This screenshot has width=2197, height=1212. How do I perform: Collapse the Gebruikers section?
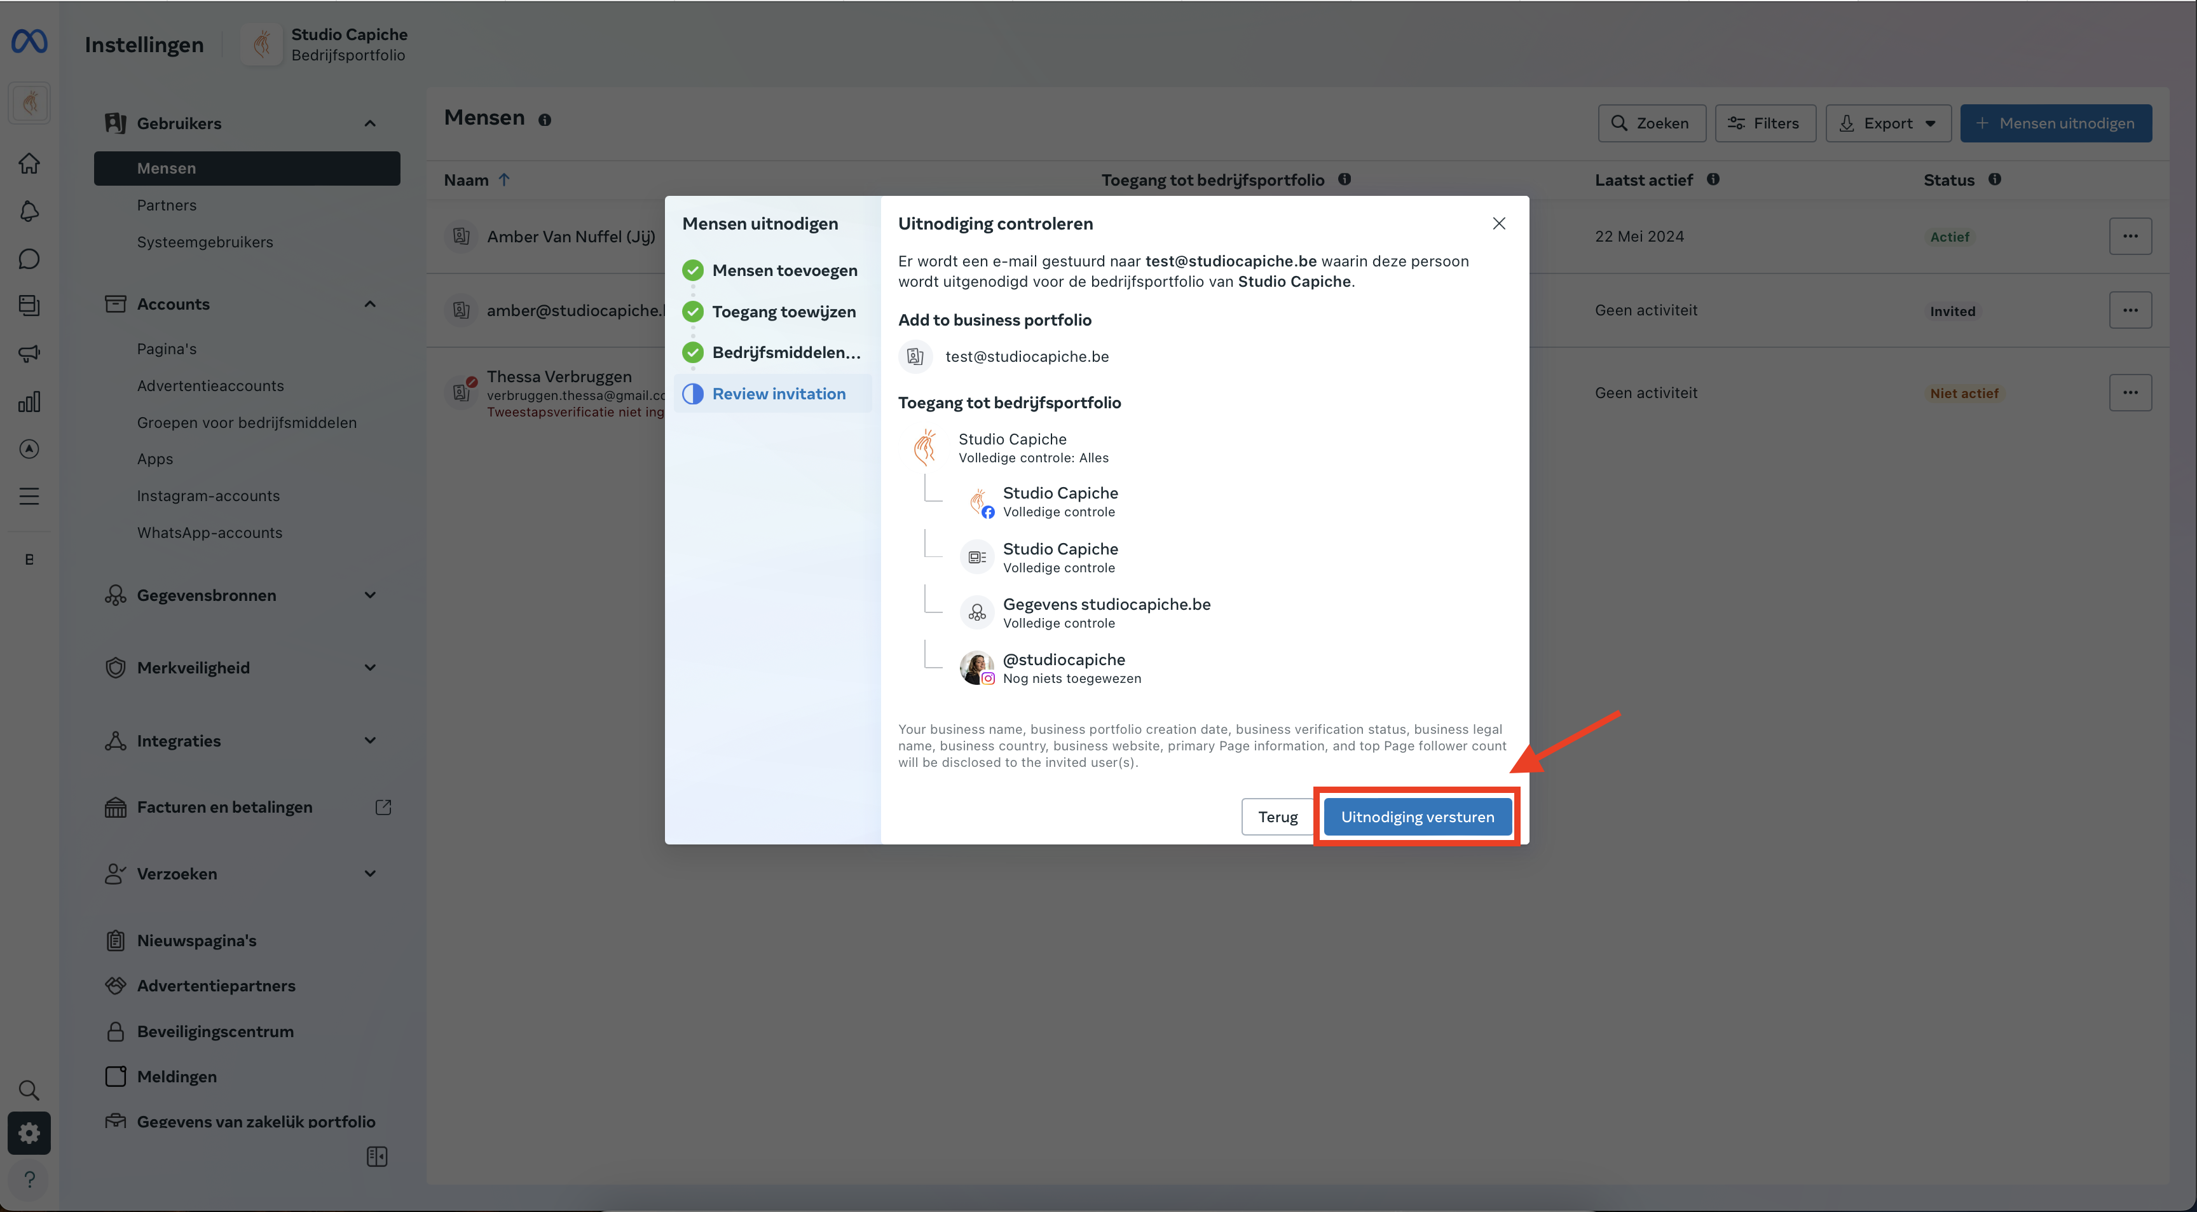[x=370, y=123]
